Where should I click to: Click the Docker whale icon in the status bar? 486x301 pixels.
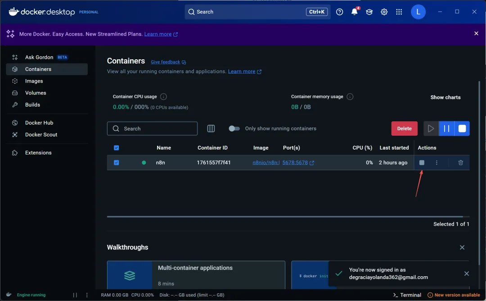9,295
